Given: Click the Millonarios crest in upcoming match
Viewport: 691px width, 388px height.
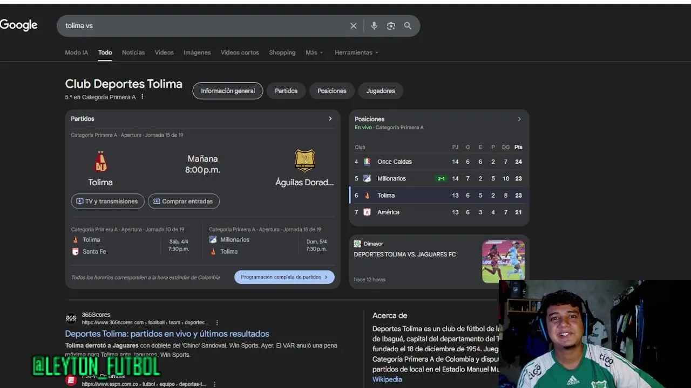Looking at the screenshot, I should (213, 240).
